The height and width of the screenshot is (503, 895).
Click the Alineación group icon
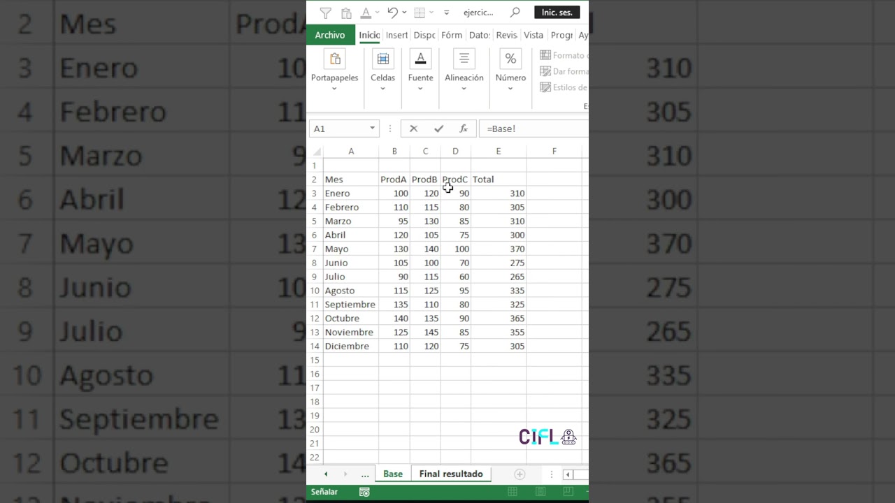pyautogui.click(x=464, y=59)
